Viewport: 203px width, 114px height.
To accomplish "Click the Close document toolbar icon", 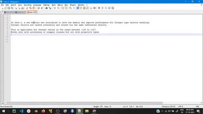I will point(16,8).
